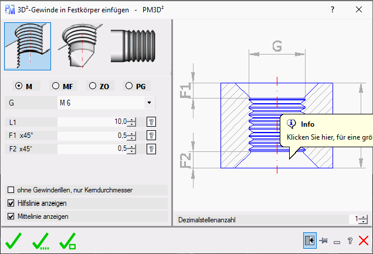The image size is (373, 254).
Task: Disable 'Mittelinie anzeigen' checkbox
Action: pos(11,216)
